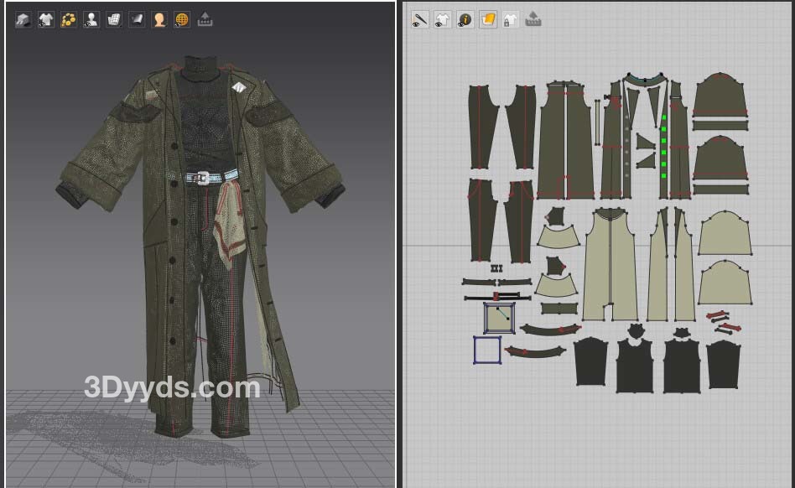
Task: Click the orange avatar head icon
Action: (159, 19)
